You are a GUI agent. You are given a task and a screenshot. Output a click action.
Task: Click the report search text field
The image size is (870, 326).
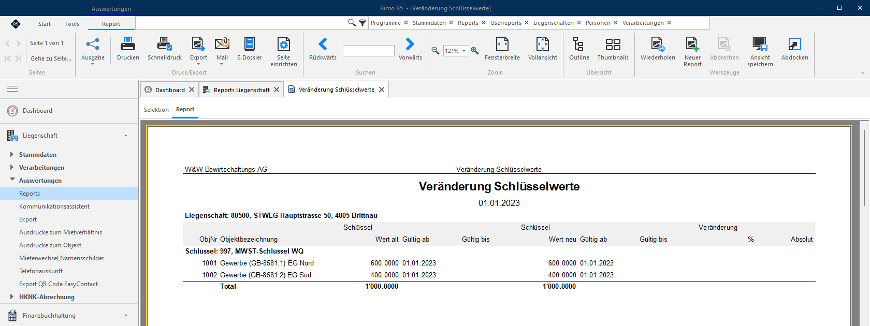(x=369, y=51)
